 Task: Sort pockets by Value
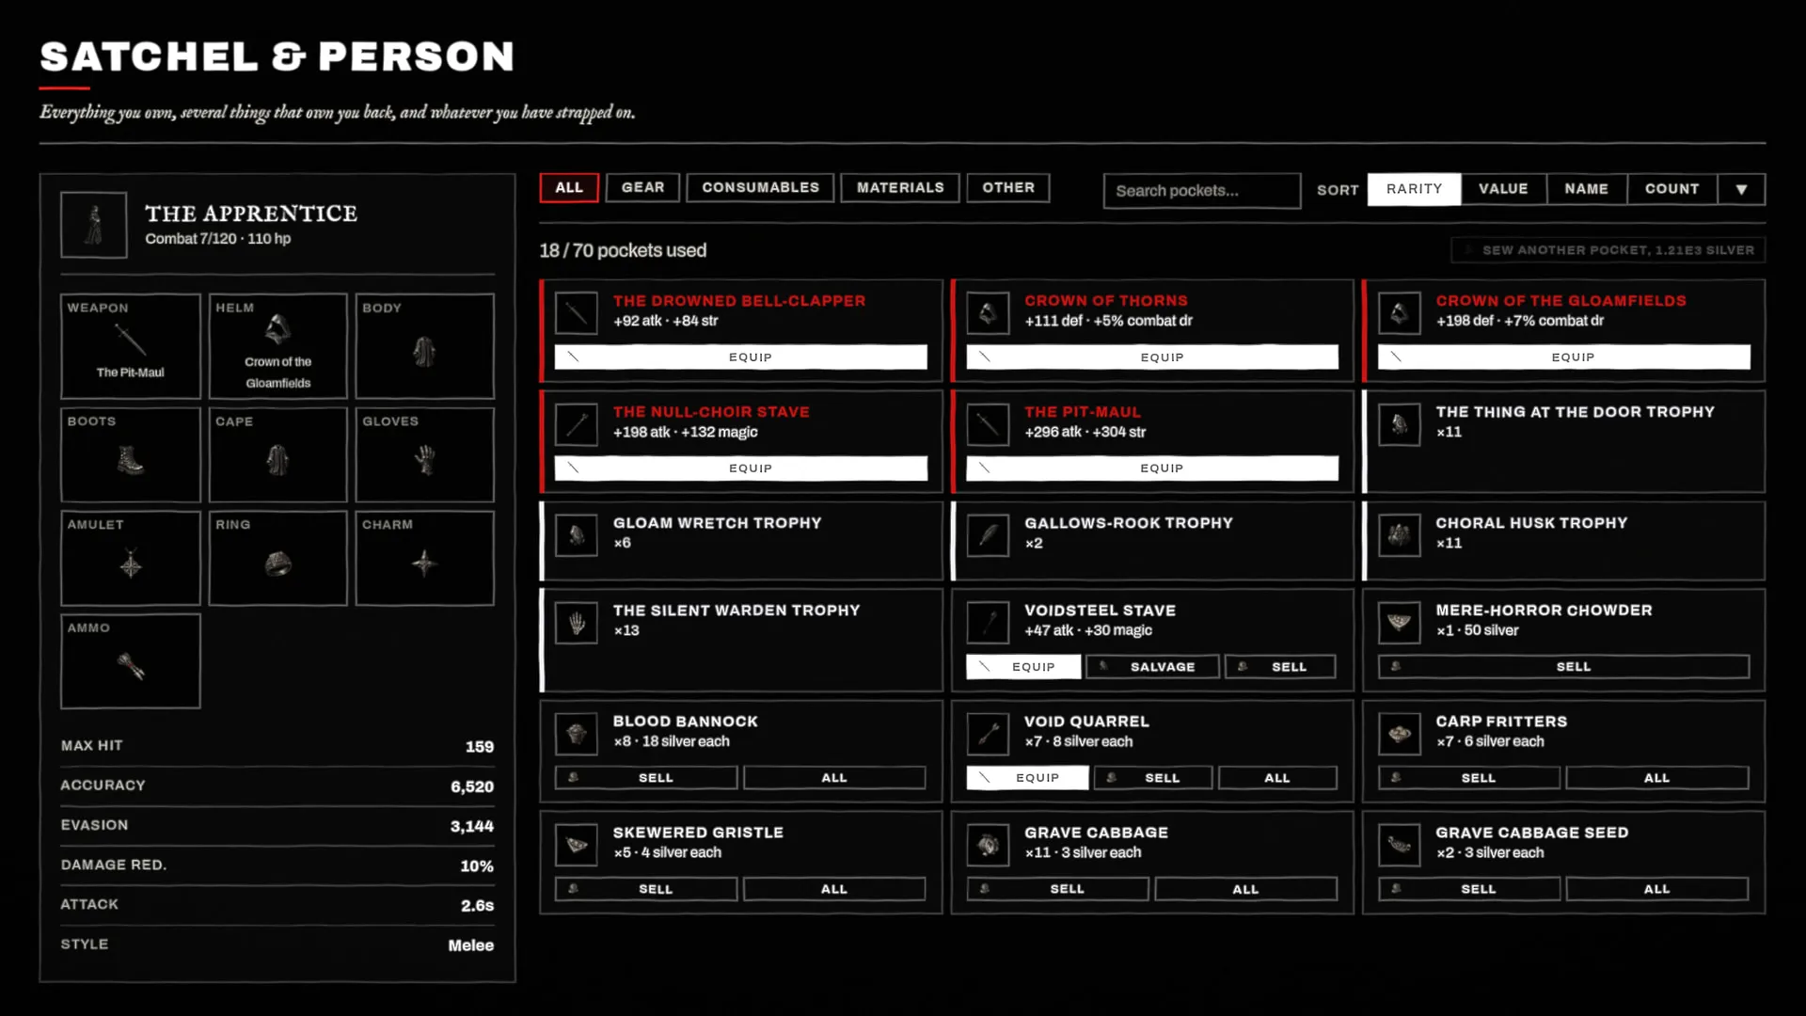(x=1503, y=189)
